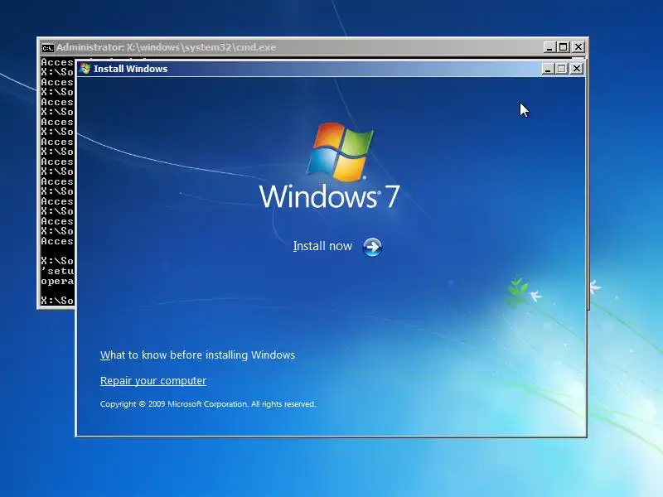This screenshot has width=663, height=497.
Task: Click the cmd.exe window title bar text
Action: click(x=167, y=47)
